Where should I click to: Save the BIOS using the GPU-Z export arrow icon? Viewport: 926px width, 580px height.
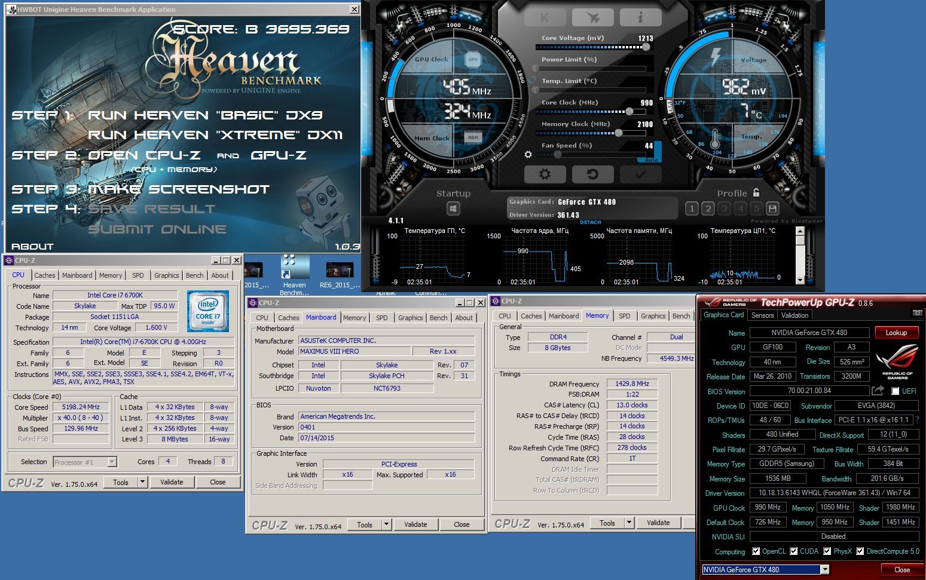click(878, 391)
